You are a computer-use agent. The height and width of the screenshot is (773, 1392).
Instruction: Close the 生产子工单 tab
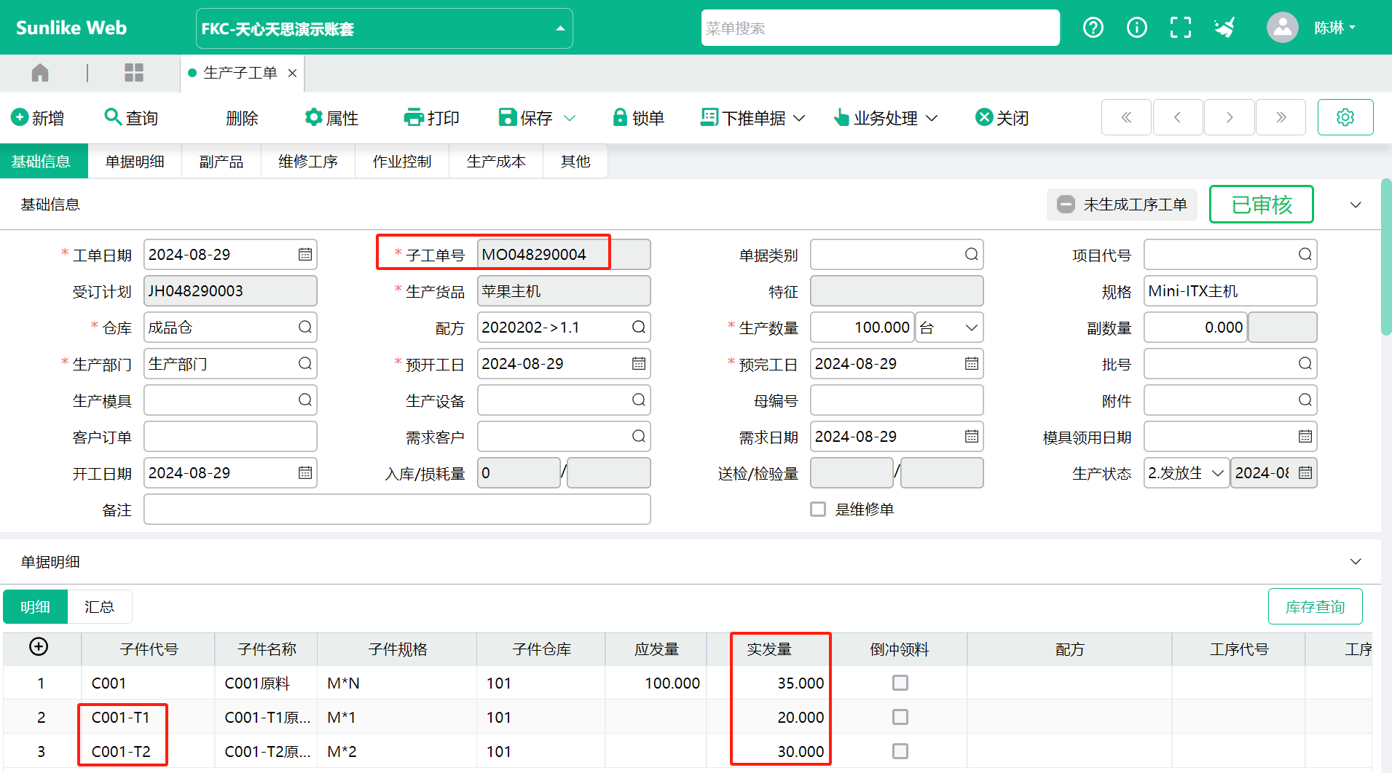click(292, 73)
